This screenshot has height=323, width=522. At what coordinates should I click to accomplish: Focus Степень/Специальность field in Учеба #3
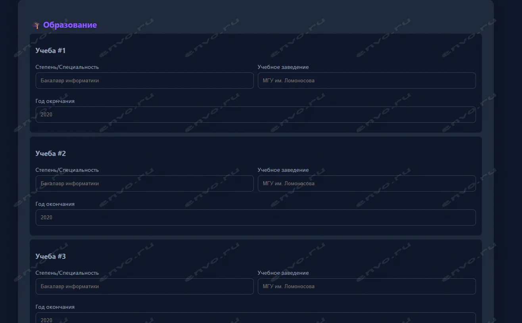tap(144, 286)
